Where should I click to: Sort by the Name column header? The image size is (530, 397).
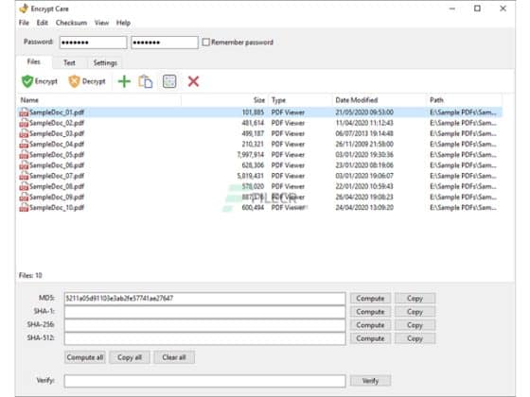[x=99, y=100]
